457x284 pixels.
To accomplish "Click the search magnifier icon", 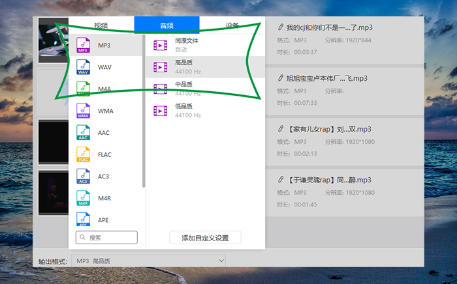I will 82,237.
